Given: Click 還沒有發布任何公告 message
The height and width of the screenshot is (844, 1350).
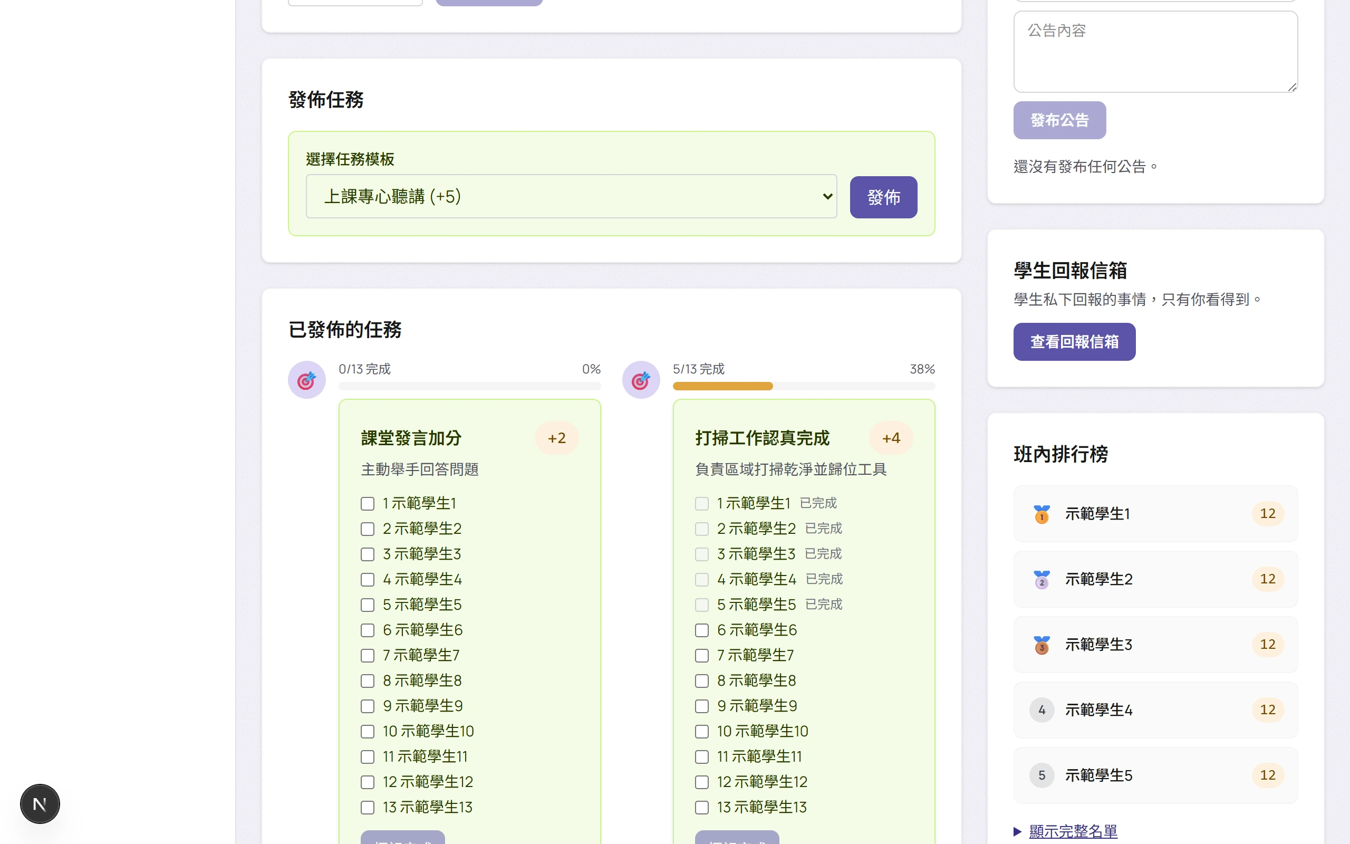Looking at the screenshot, I should click(x=1085, y=166).
